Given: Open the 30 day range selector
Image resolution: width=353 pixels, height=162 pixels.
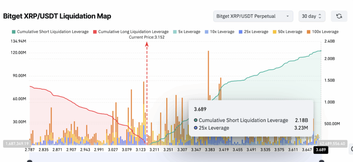Looking at the screenshot, I should point(312,16).
